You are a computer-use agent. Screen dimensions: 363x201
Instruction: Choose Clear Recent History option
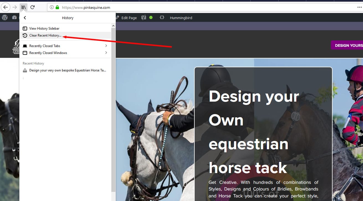tap(45, 35)
